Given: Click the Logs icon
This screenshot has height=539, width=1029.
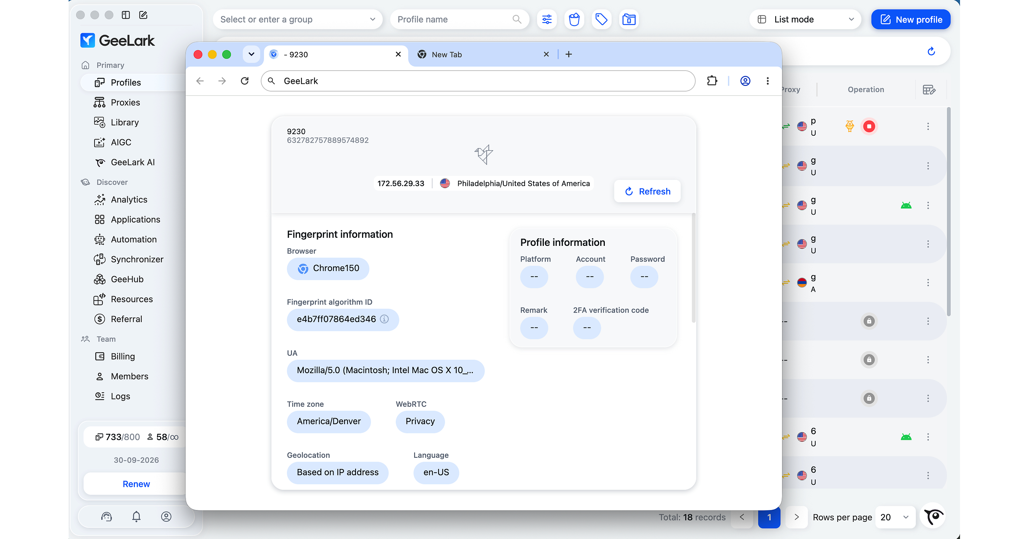Looking at the screenshot, I should (x=99, y=396).
